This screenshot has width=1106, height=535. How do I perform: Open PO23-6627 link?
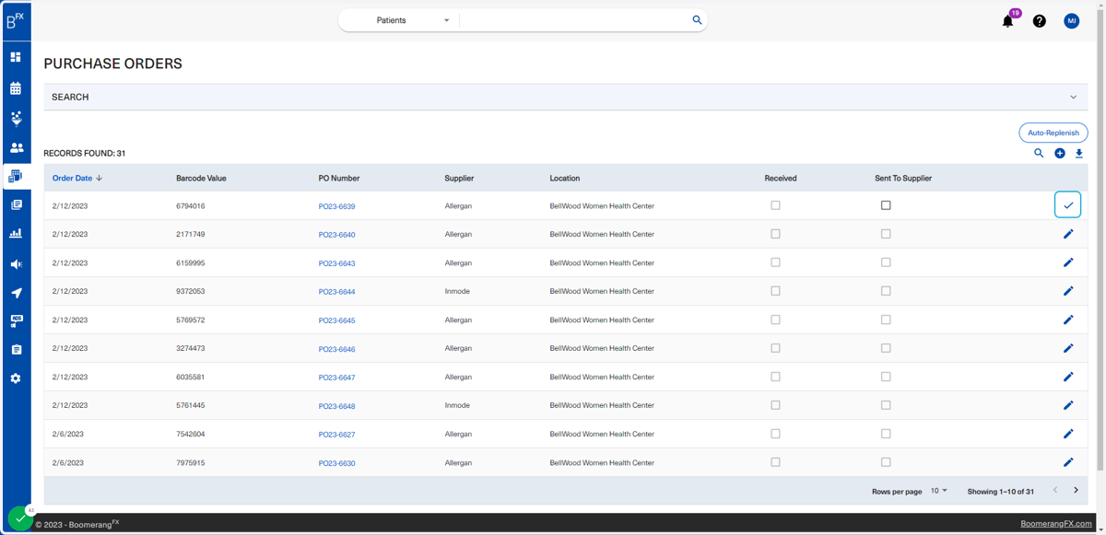[336, 435]
